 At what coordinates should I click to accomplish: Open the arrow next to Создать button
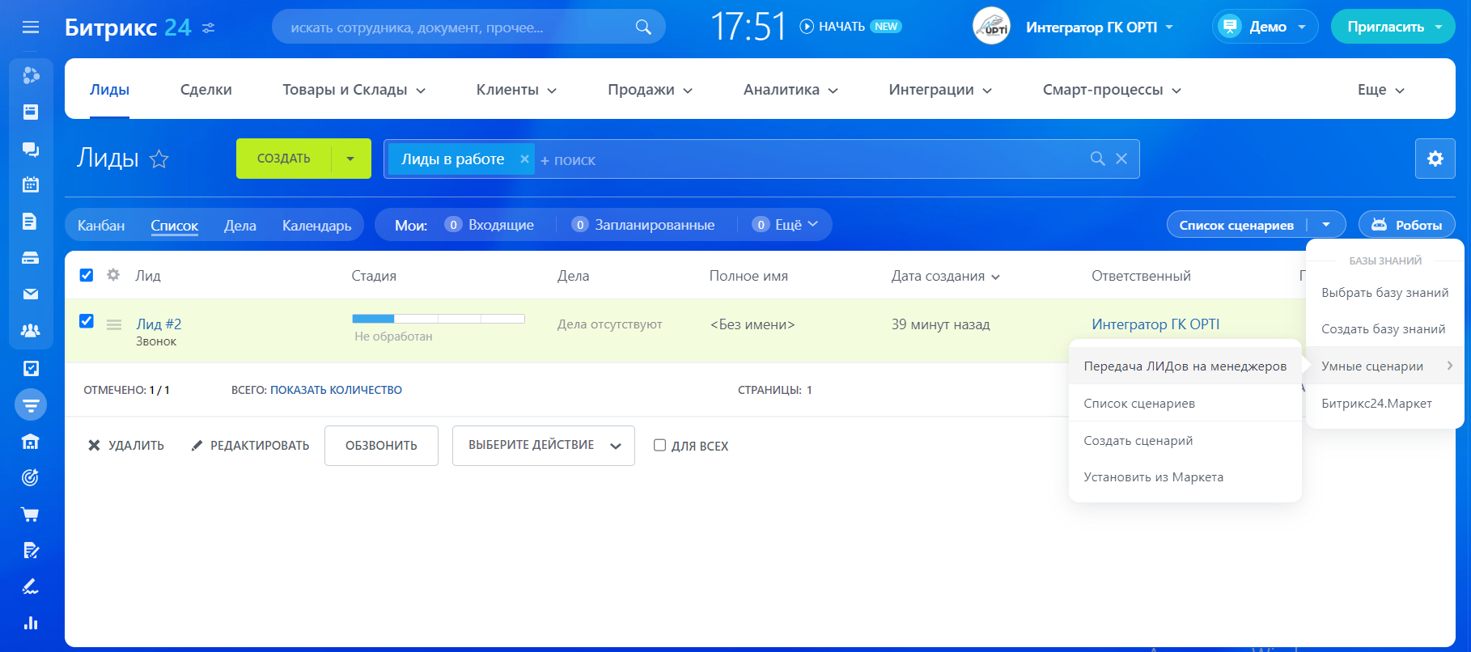click(x=350, y=159)
